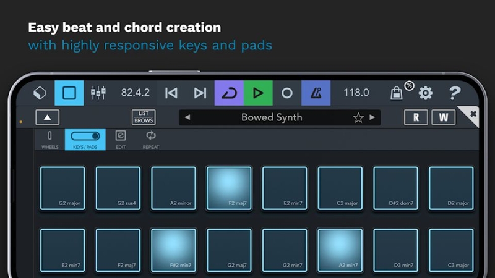This screenshot has height=278, width=495.
Task: Tap the D2 major chord pad
Action: point(451,188)
